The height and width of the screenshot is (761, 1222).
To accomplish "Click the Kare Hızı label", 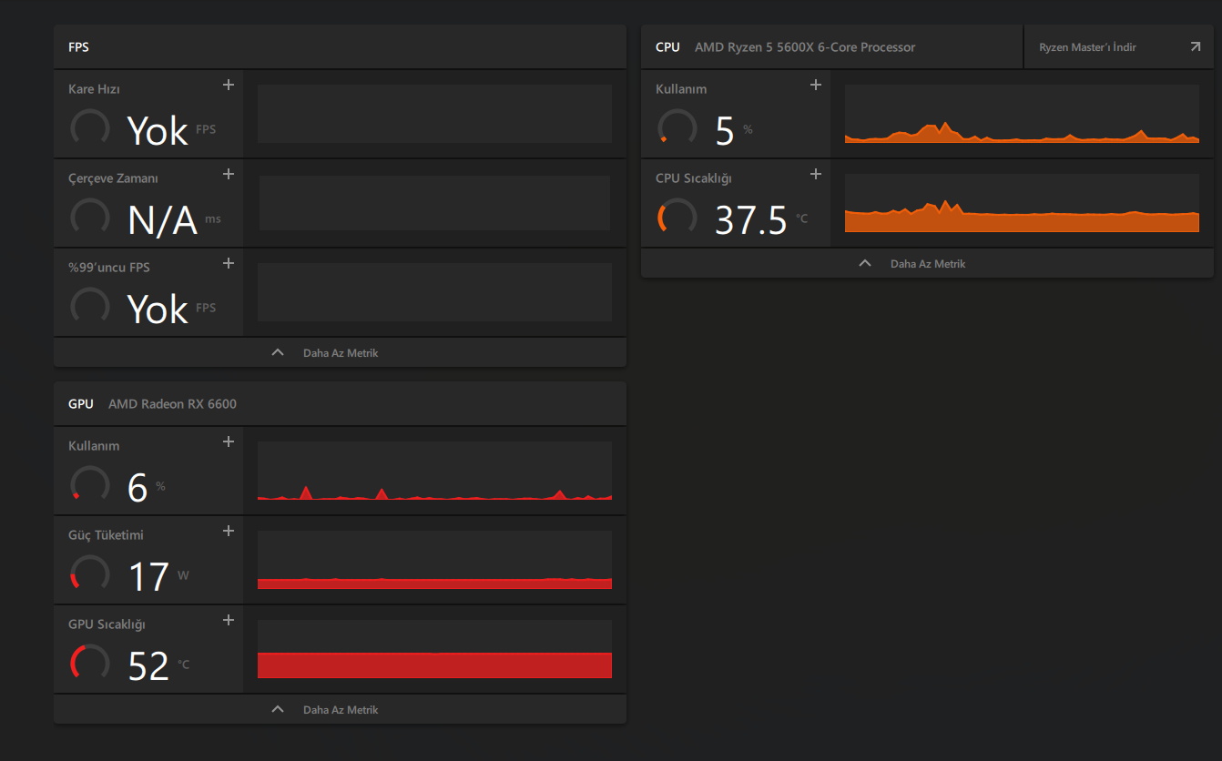I will [x=94, y=89].
